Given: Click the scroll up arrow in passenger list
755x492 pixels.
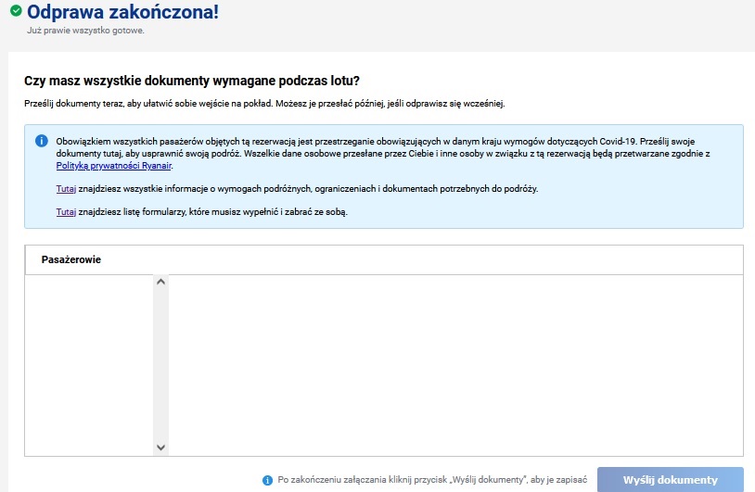Looking at the screenshot, I should click(x=160, y=282).
